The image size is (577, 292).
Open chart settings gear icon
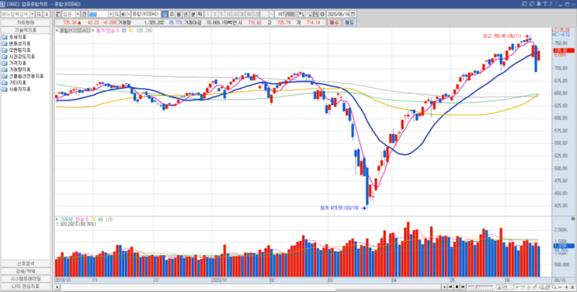tap(322, 14)
